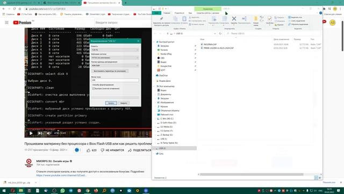Mute the YouTube video volume

48,133
